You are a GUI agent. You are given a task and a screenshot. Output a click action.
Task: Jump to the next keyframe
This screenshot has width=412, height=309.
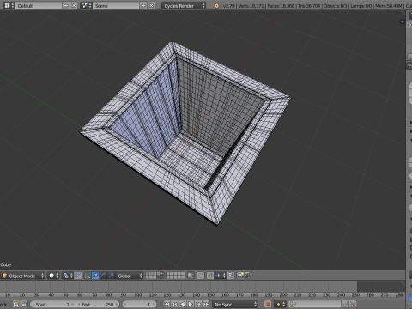click(198, 304)
